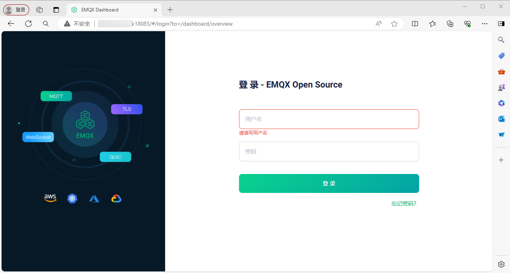This screenshot has height=273, width=510.
Task: Click the not-secure warning indicator
Action: click(77, 24)
